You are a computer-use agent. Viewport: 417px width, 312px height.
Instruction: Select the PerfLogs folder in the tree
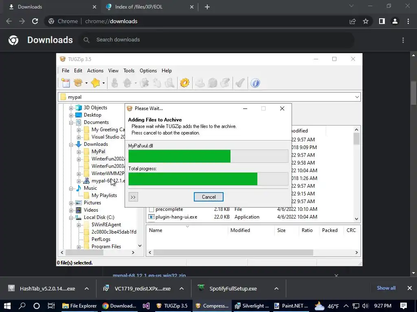[x=101, y=239]
